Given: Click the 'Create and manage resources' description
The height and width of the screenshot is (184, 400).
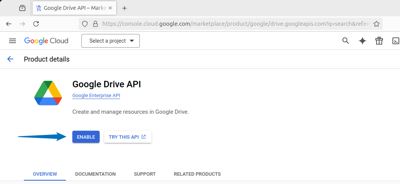Looking at the screenshot, I should click(131, 112).
